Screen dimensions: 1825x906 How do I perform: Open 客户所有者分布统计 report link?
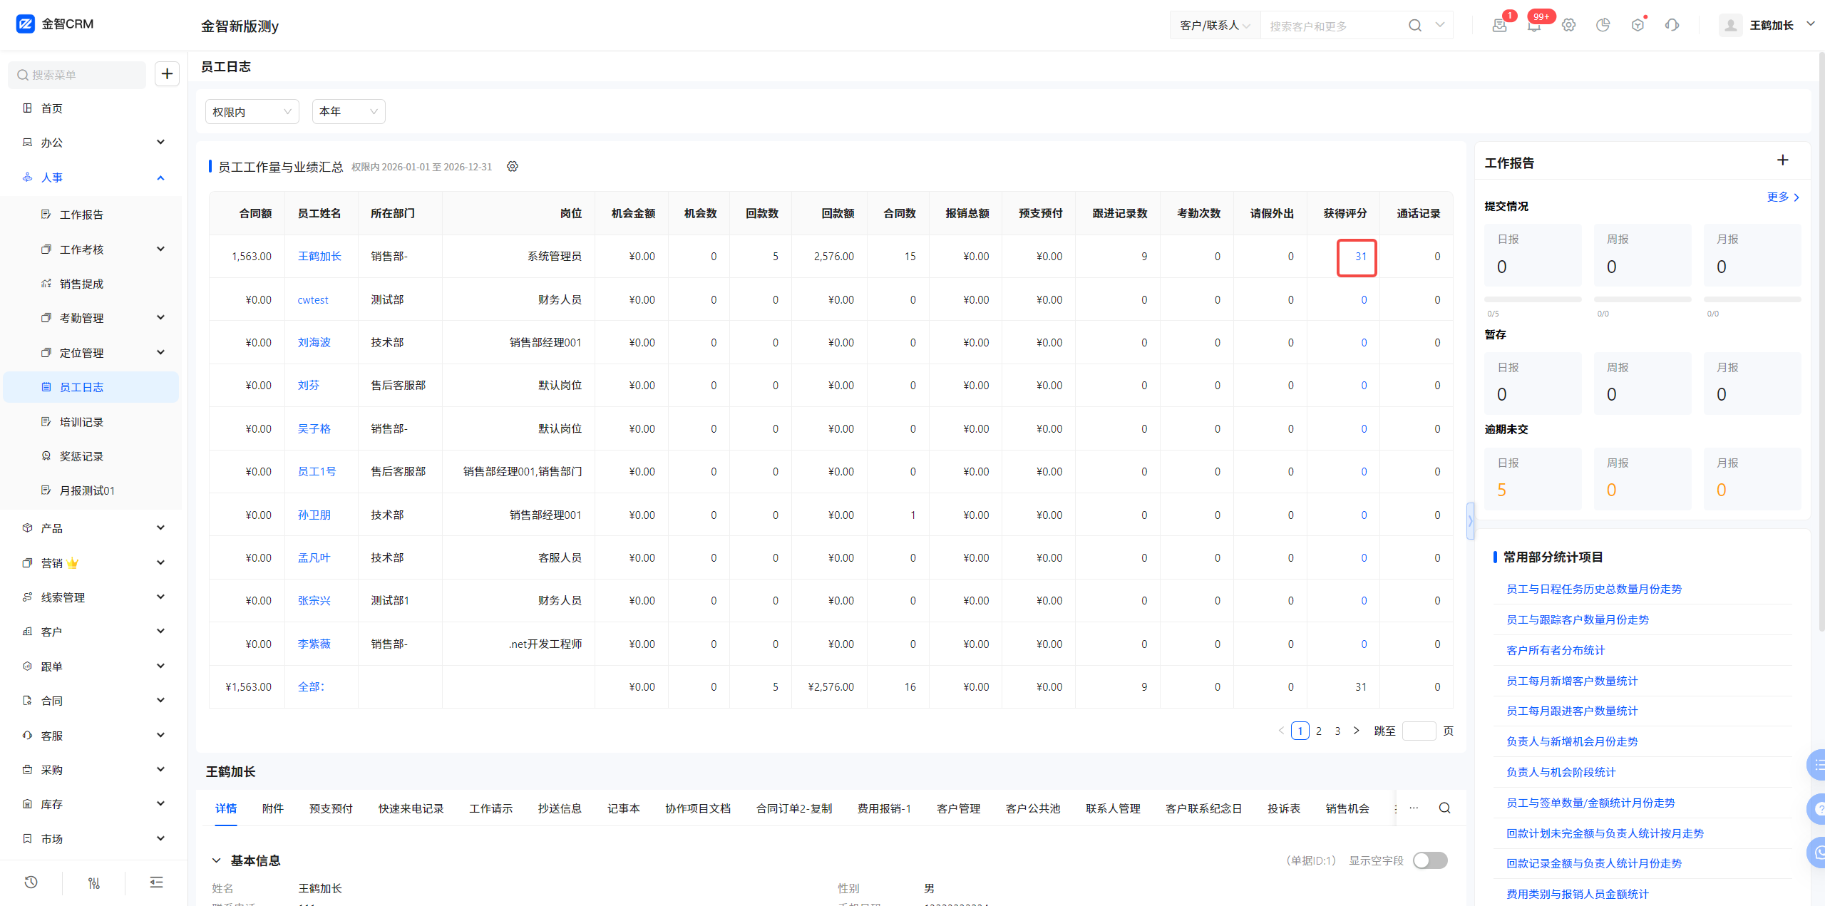1555,650
